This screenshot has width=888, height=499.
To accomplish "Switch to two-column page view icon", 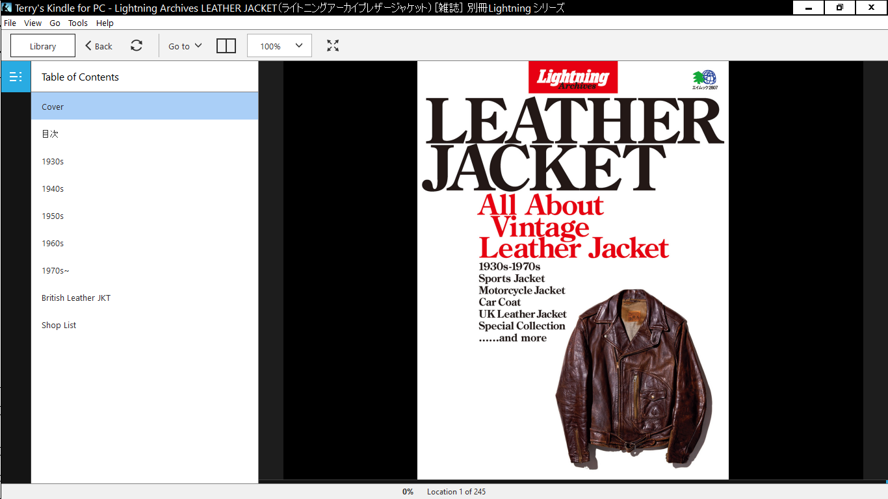I will point(226,45).
